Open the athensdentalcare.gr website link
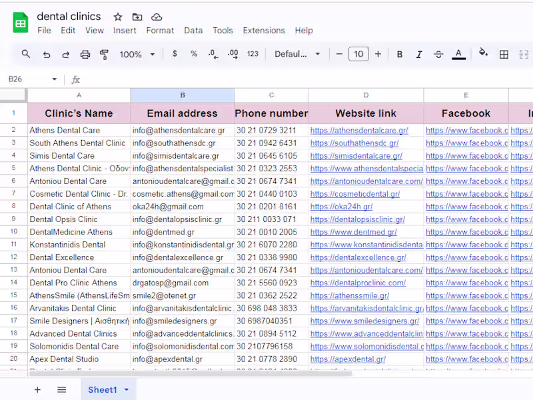Viewport: 533px width, 400px height. click(x=359, y=131)
